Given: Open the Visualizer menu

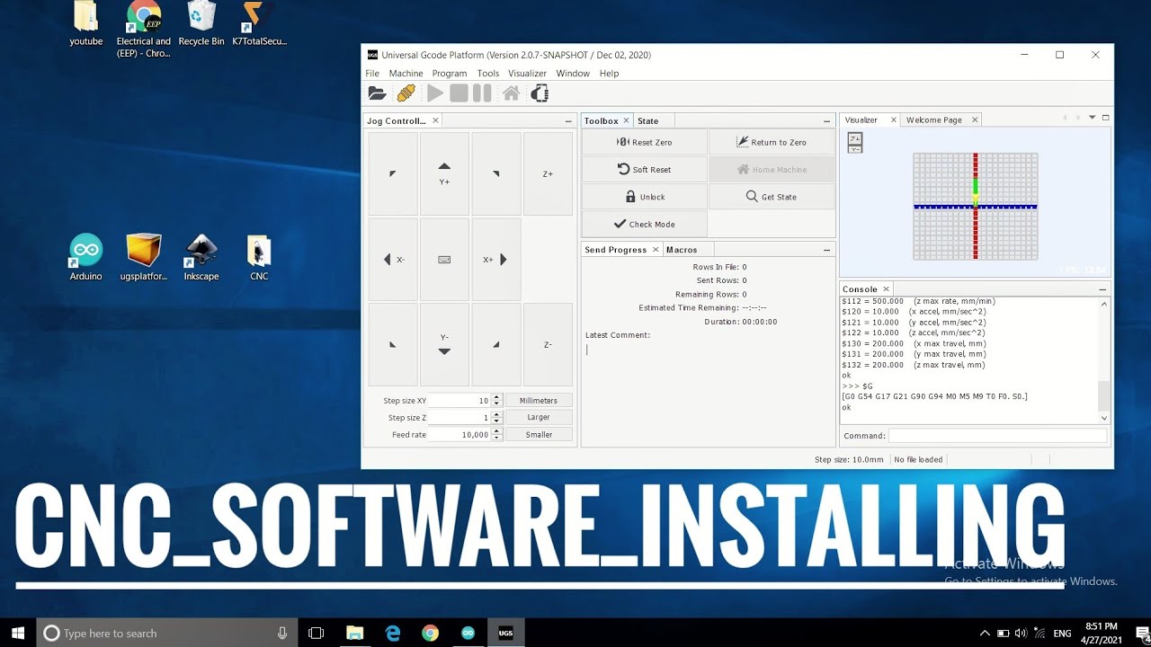Looking at the screenshot, I should (527, 74).
